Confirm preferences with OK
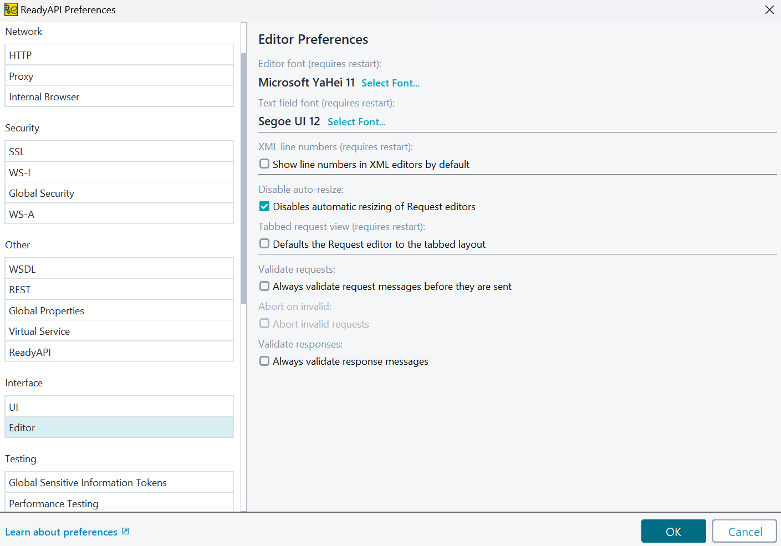 [673, 530]
